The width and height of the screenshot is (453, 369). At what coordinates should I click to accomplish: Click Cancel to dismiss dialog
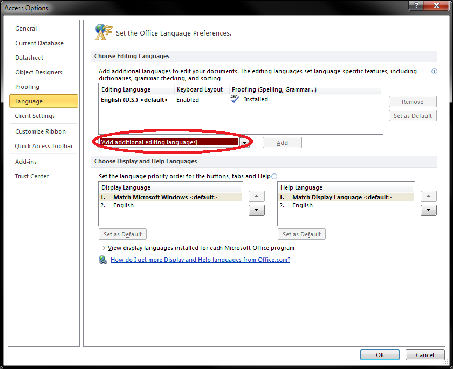tap(425, 355)
